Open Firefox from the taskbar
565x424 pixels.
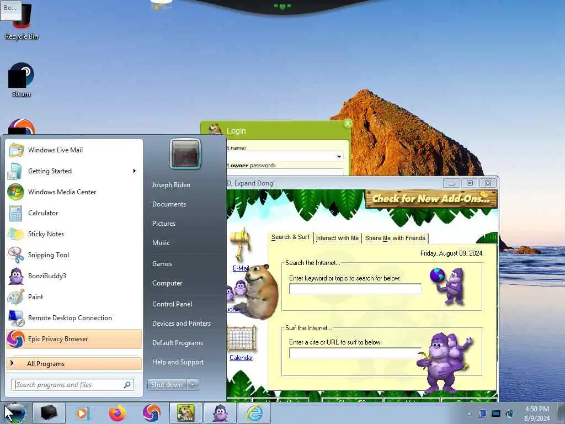[118, 413]
